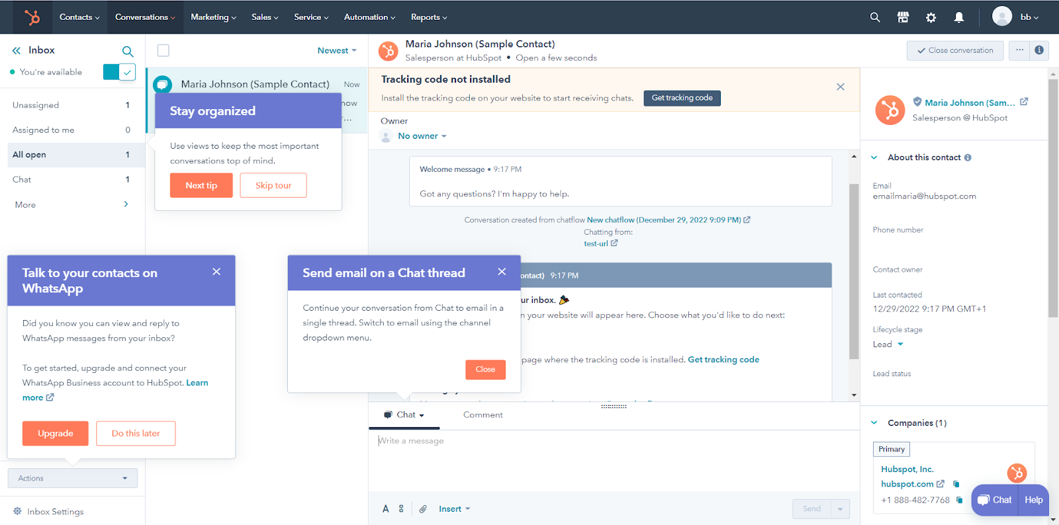Switch to the Comment tab
Viewport: 1059px width, 525px height.
click(483, 415)
